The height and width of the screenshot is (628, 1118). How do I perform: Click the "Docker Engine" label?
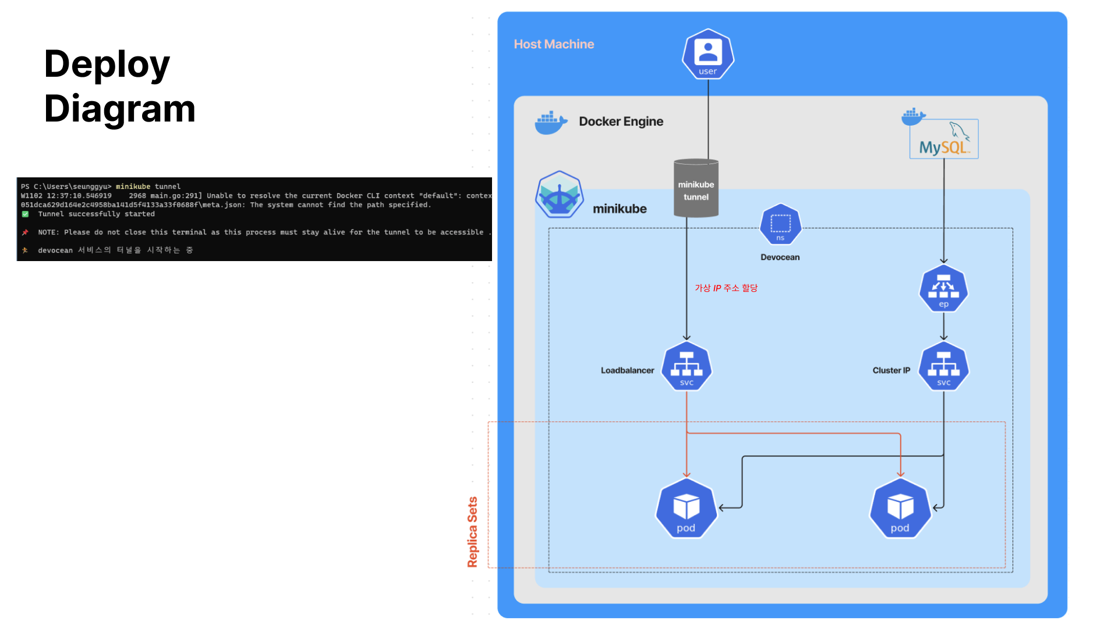tap(621, 122)
